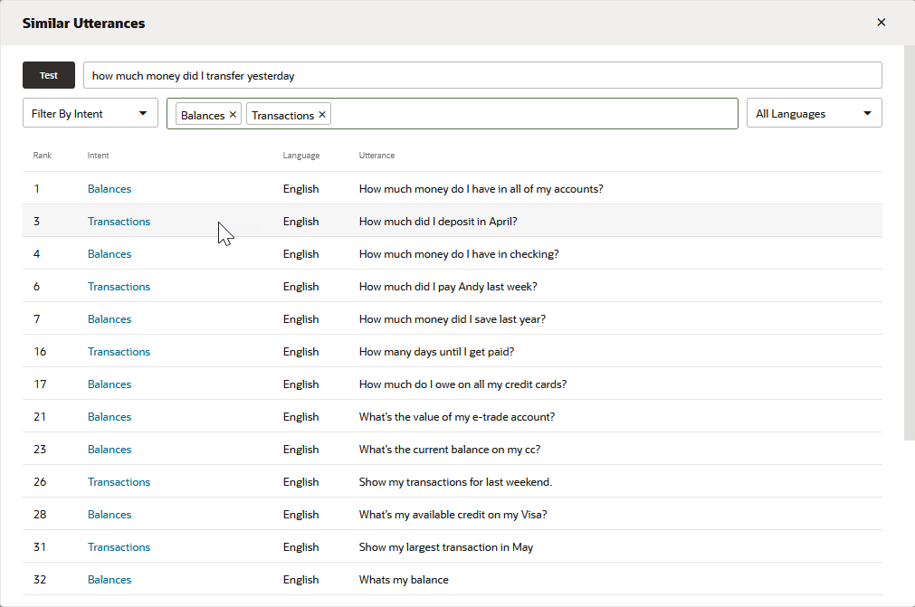Remove the Transactions filter chip

point(321,115)
